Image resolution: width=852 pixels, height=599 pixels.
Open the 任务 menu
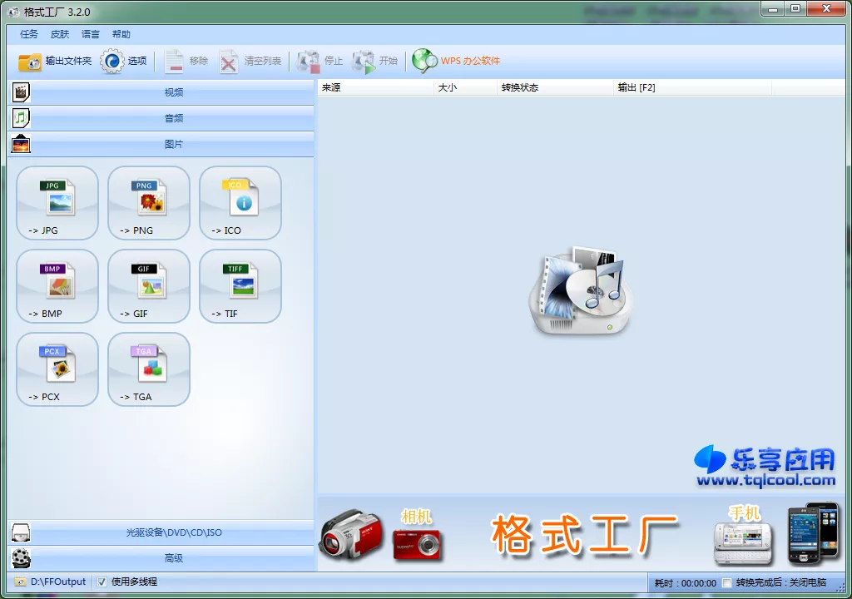coord(27,34)
